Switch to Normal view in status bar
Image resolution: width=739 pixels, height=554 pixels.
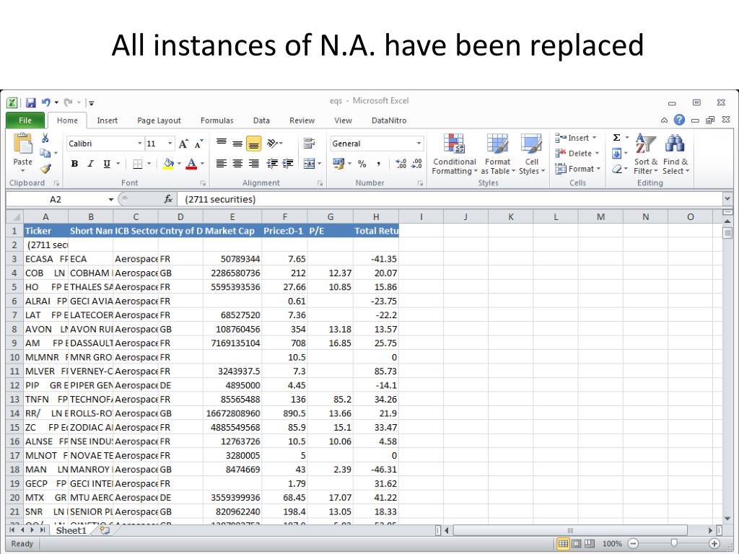563,544
